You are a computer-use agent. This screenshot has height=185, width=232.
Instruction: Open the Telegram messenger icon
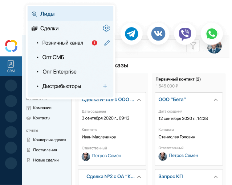(131, 34)
